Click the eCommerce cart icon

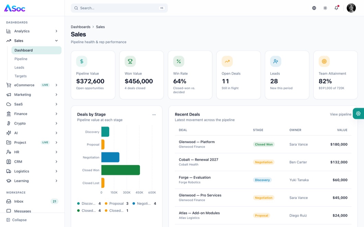9,85
